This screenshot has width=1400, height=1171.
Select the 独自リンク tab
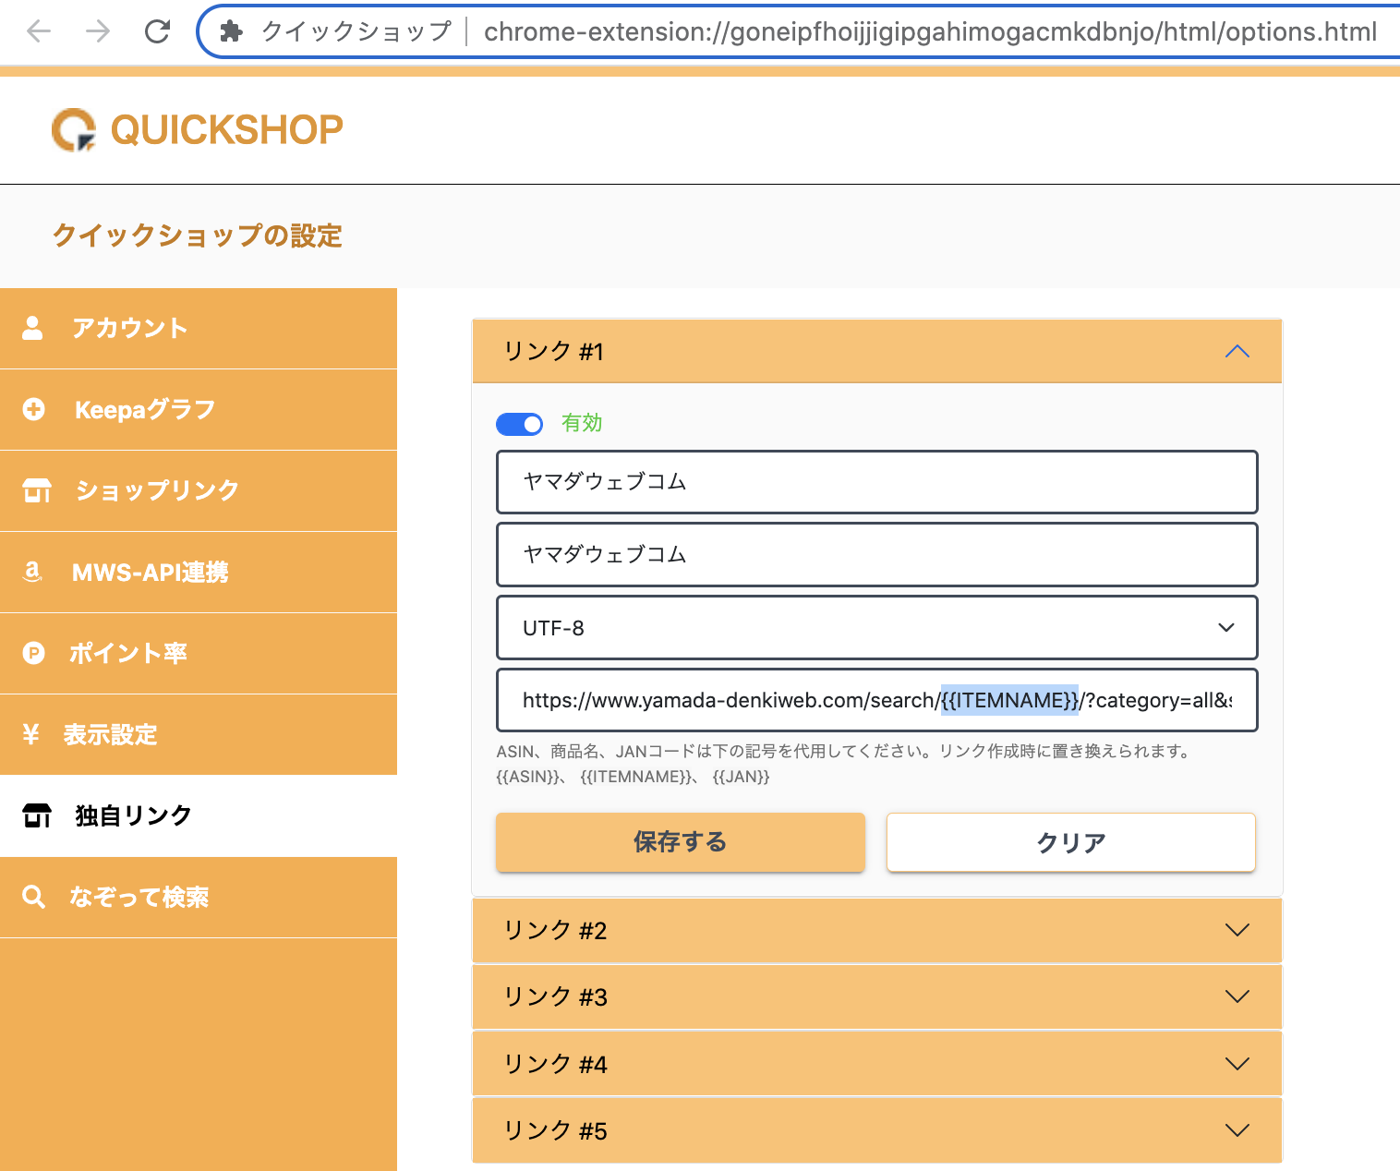(199, 816)
